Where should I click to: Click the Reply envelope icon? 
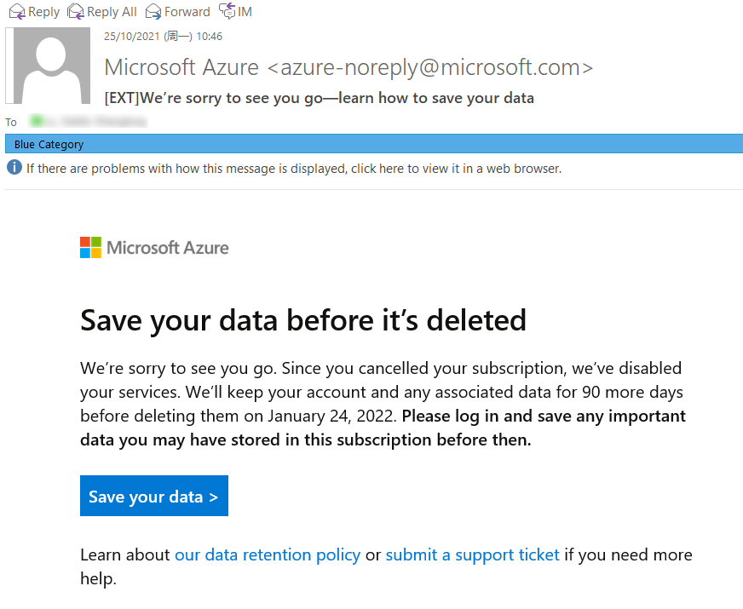click(16, 11)
